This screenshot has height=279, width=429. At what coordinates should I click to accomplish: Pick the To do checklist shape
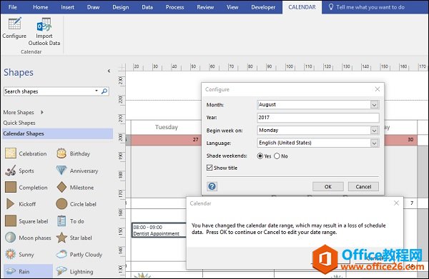[61, 221]
